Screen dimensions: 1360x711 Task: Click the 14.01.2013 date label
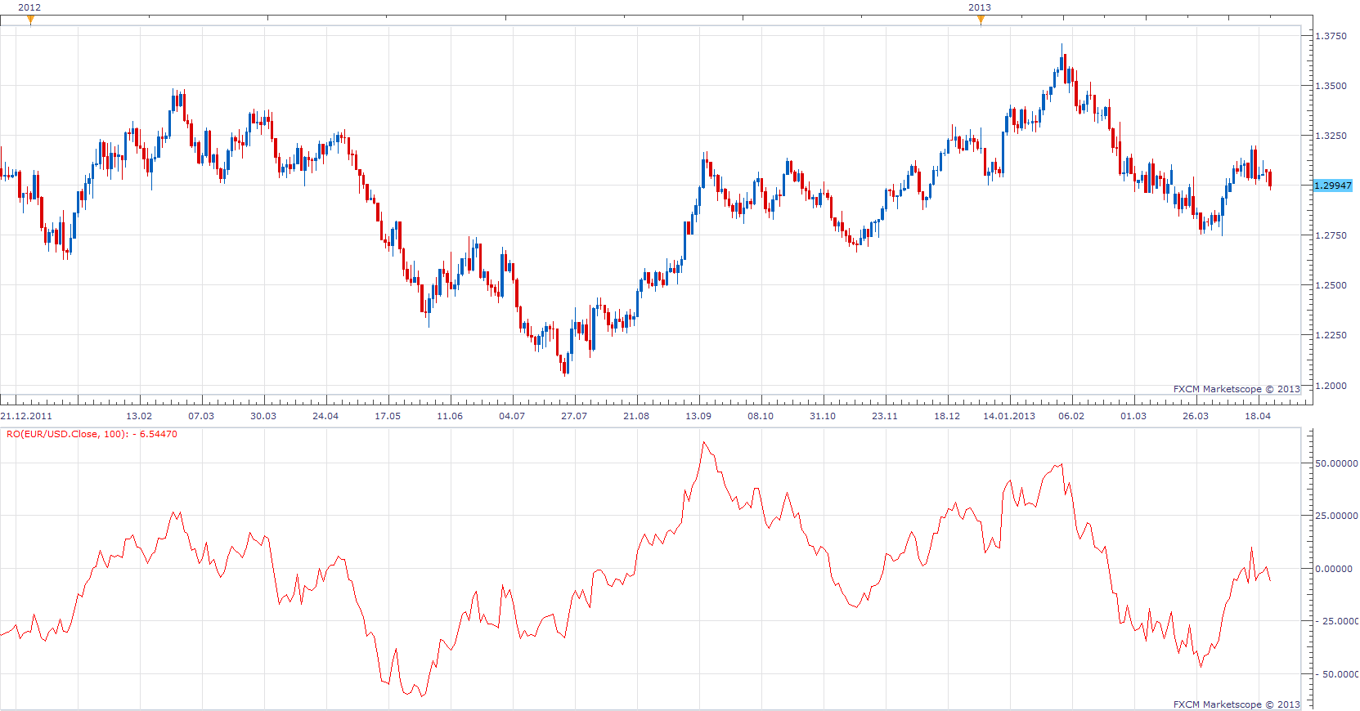[x=1009, y=416]
